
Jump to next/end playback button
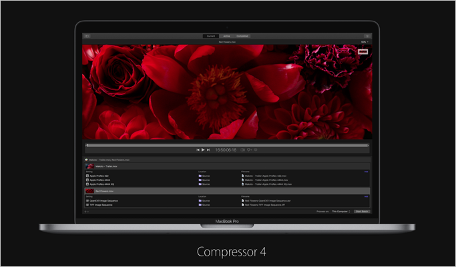pyautogui.click(x=208, y=150)
